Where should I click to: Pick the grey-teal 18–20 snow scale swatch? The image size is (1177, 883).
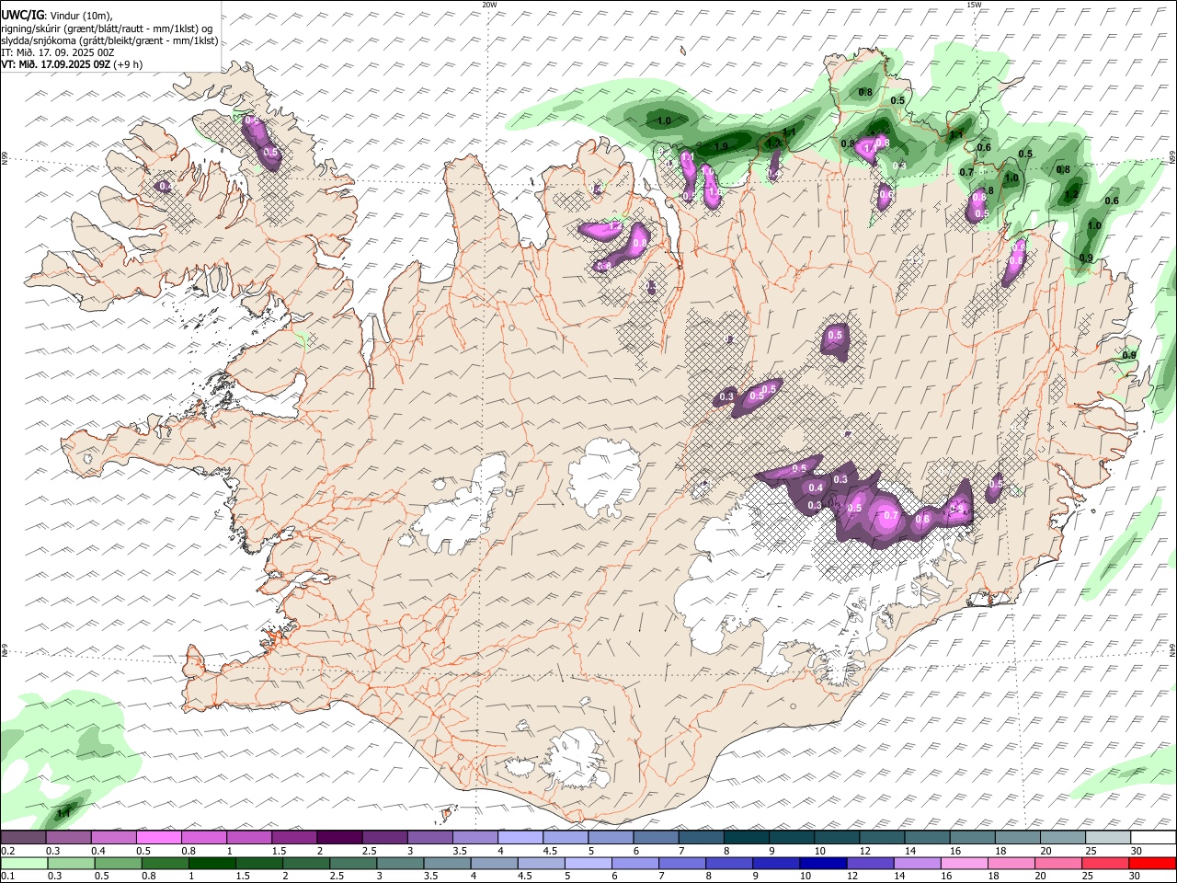coord(1017,838)
